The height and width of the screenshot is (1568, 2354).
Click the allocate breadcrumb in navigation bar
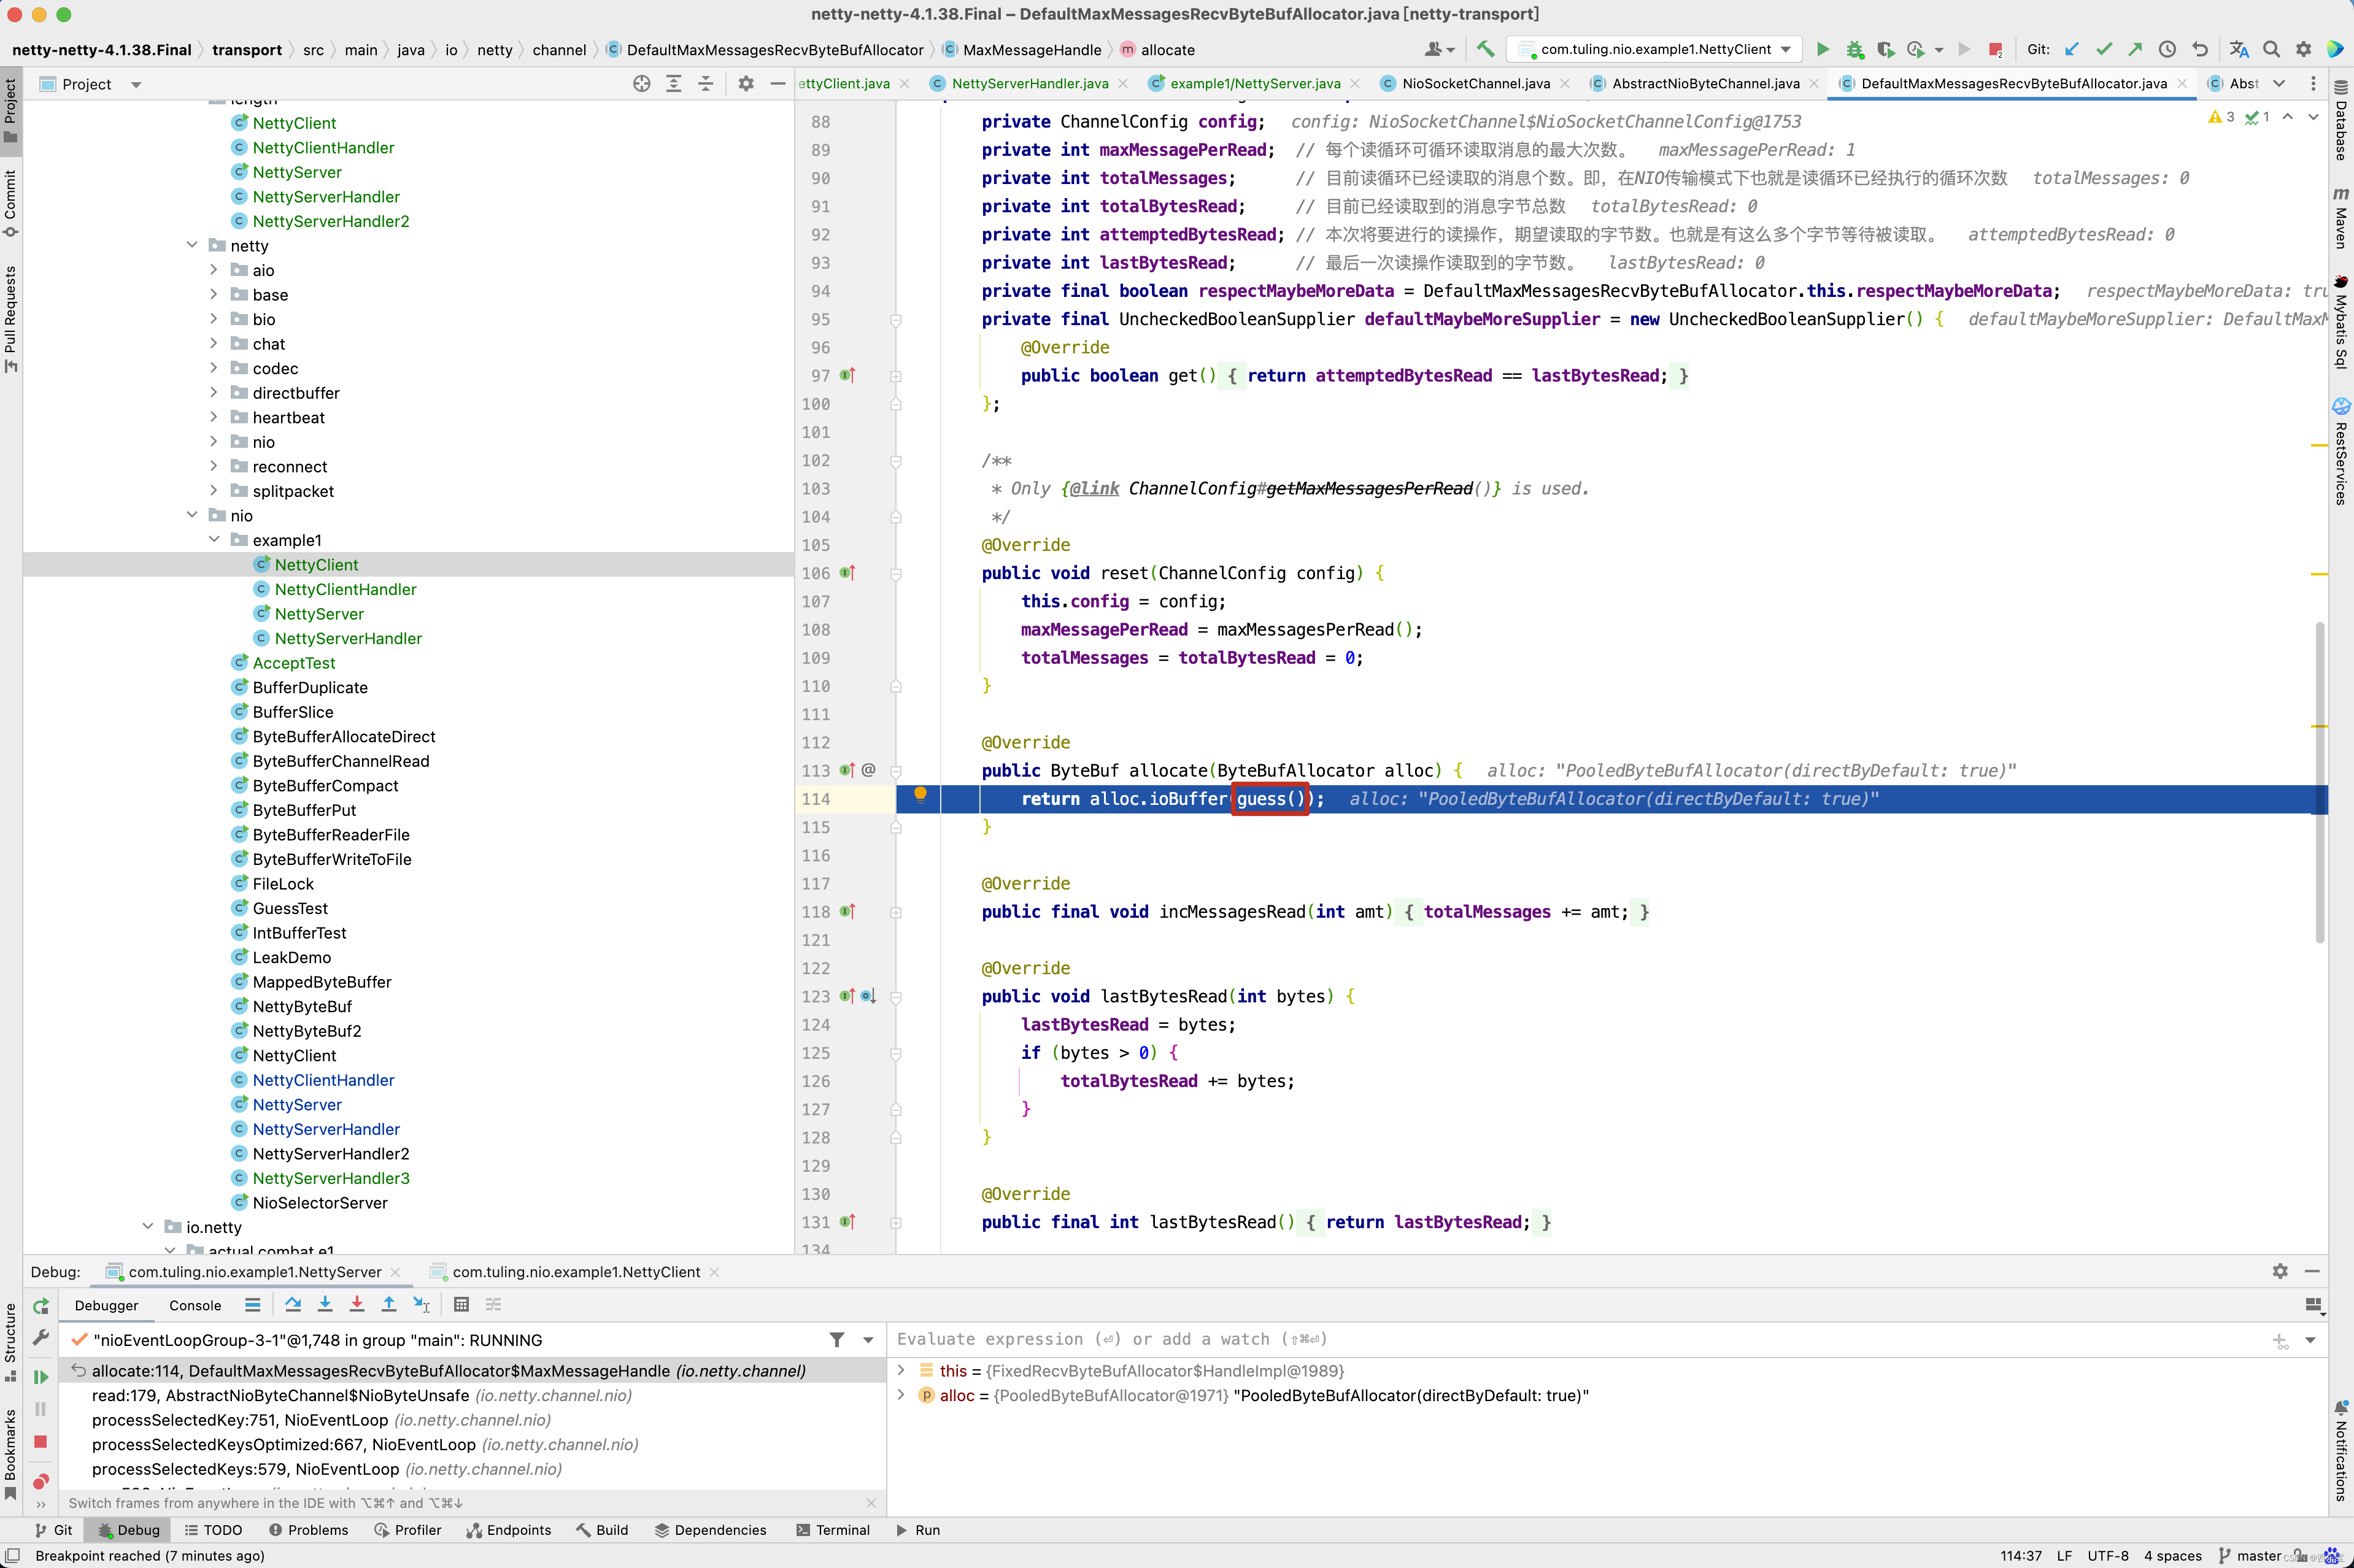tap(1167, 50)
